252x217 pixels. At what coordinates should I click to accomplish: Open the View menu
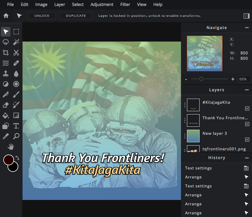142,4
